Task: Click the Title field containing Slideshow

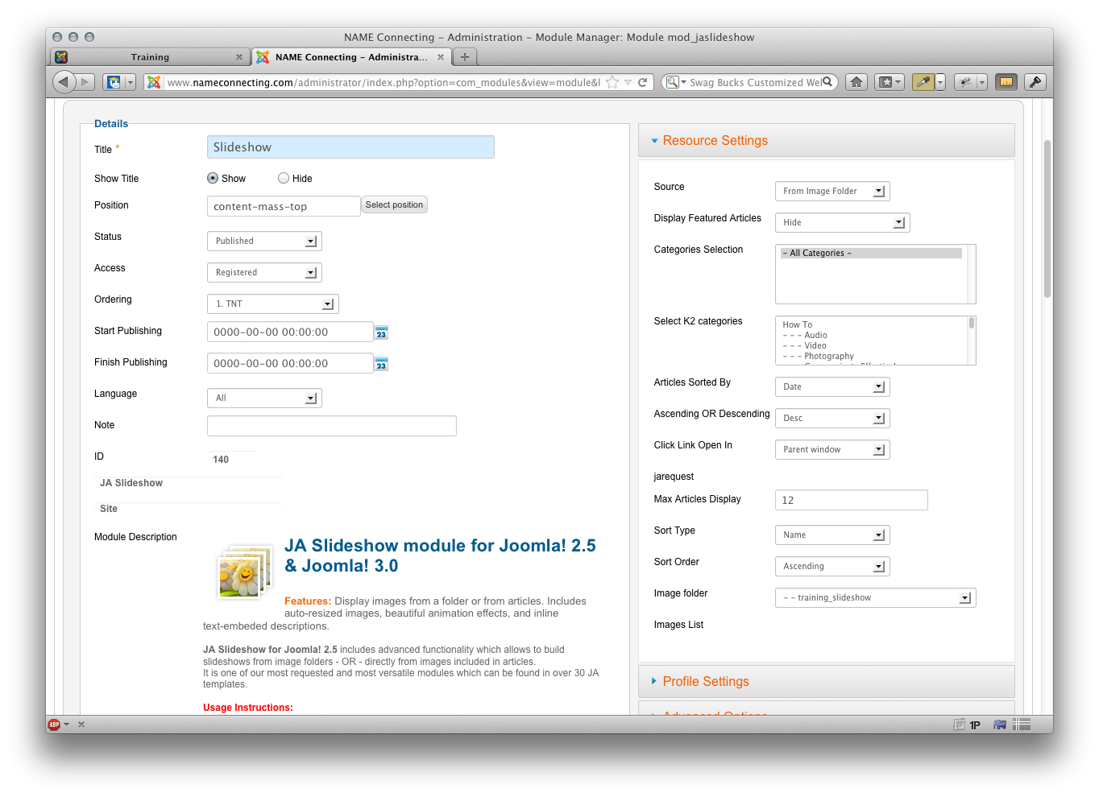Action: pyautogui.click(x=350, y=147)
